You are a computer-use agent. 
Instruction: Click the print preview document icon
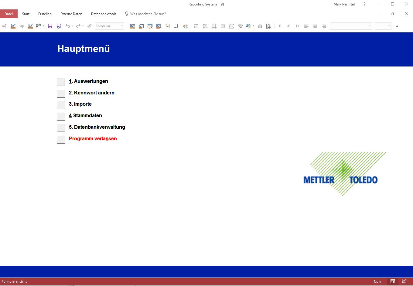coord(269,26)
